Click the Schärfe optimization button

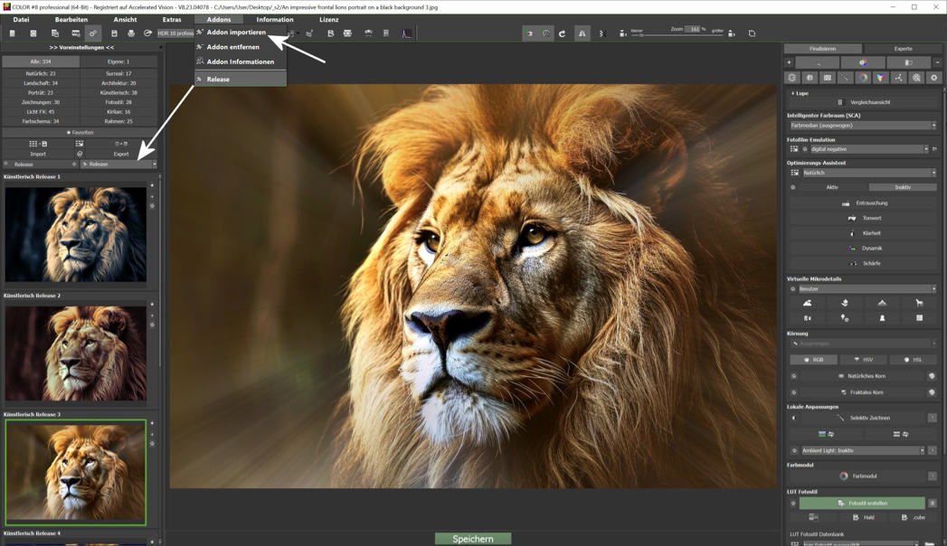click(865, 264)
